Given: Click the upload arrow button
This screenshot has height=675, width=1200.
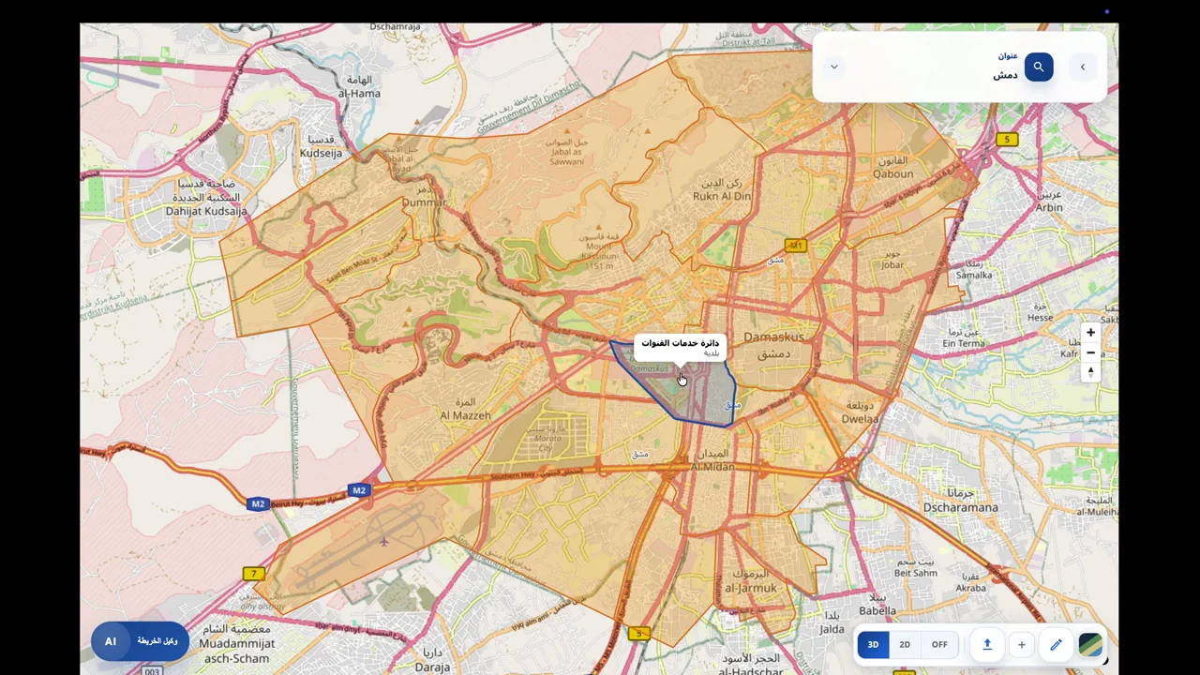Looking at the screenshot, I should (x=987, y=645).
